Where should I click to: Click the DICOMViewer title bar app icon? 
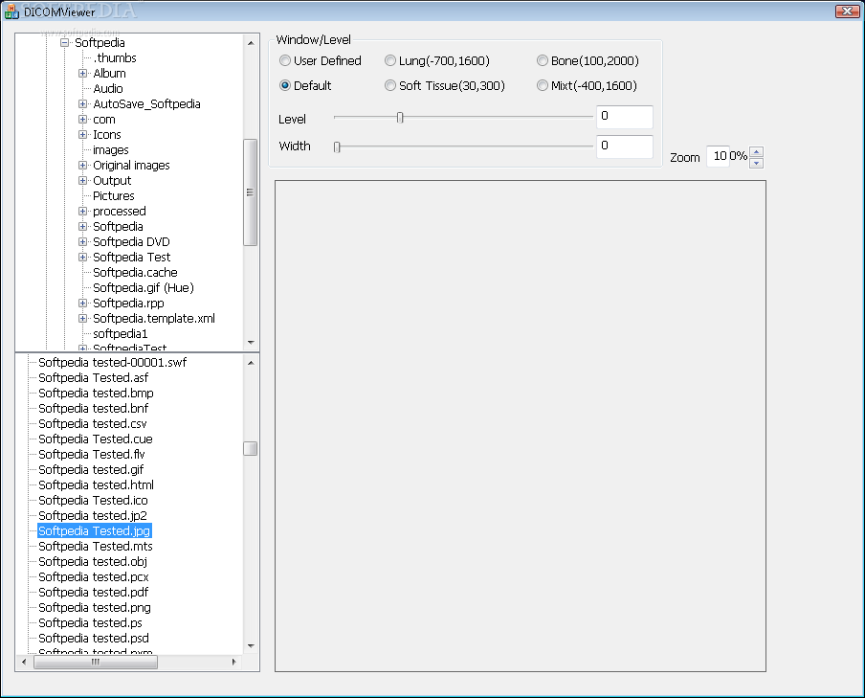point(11,11)
